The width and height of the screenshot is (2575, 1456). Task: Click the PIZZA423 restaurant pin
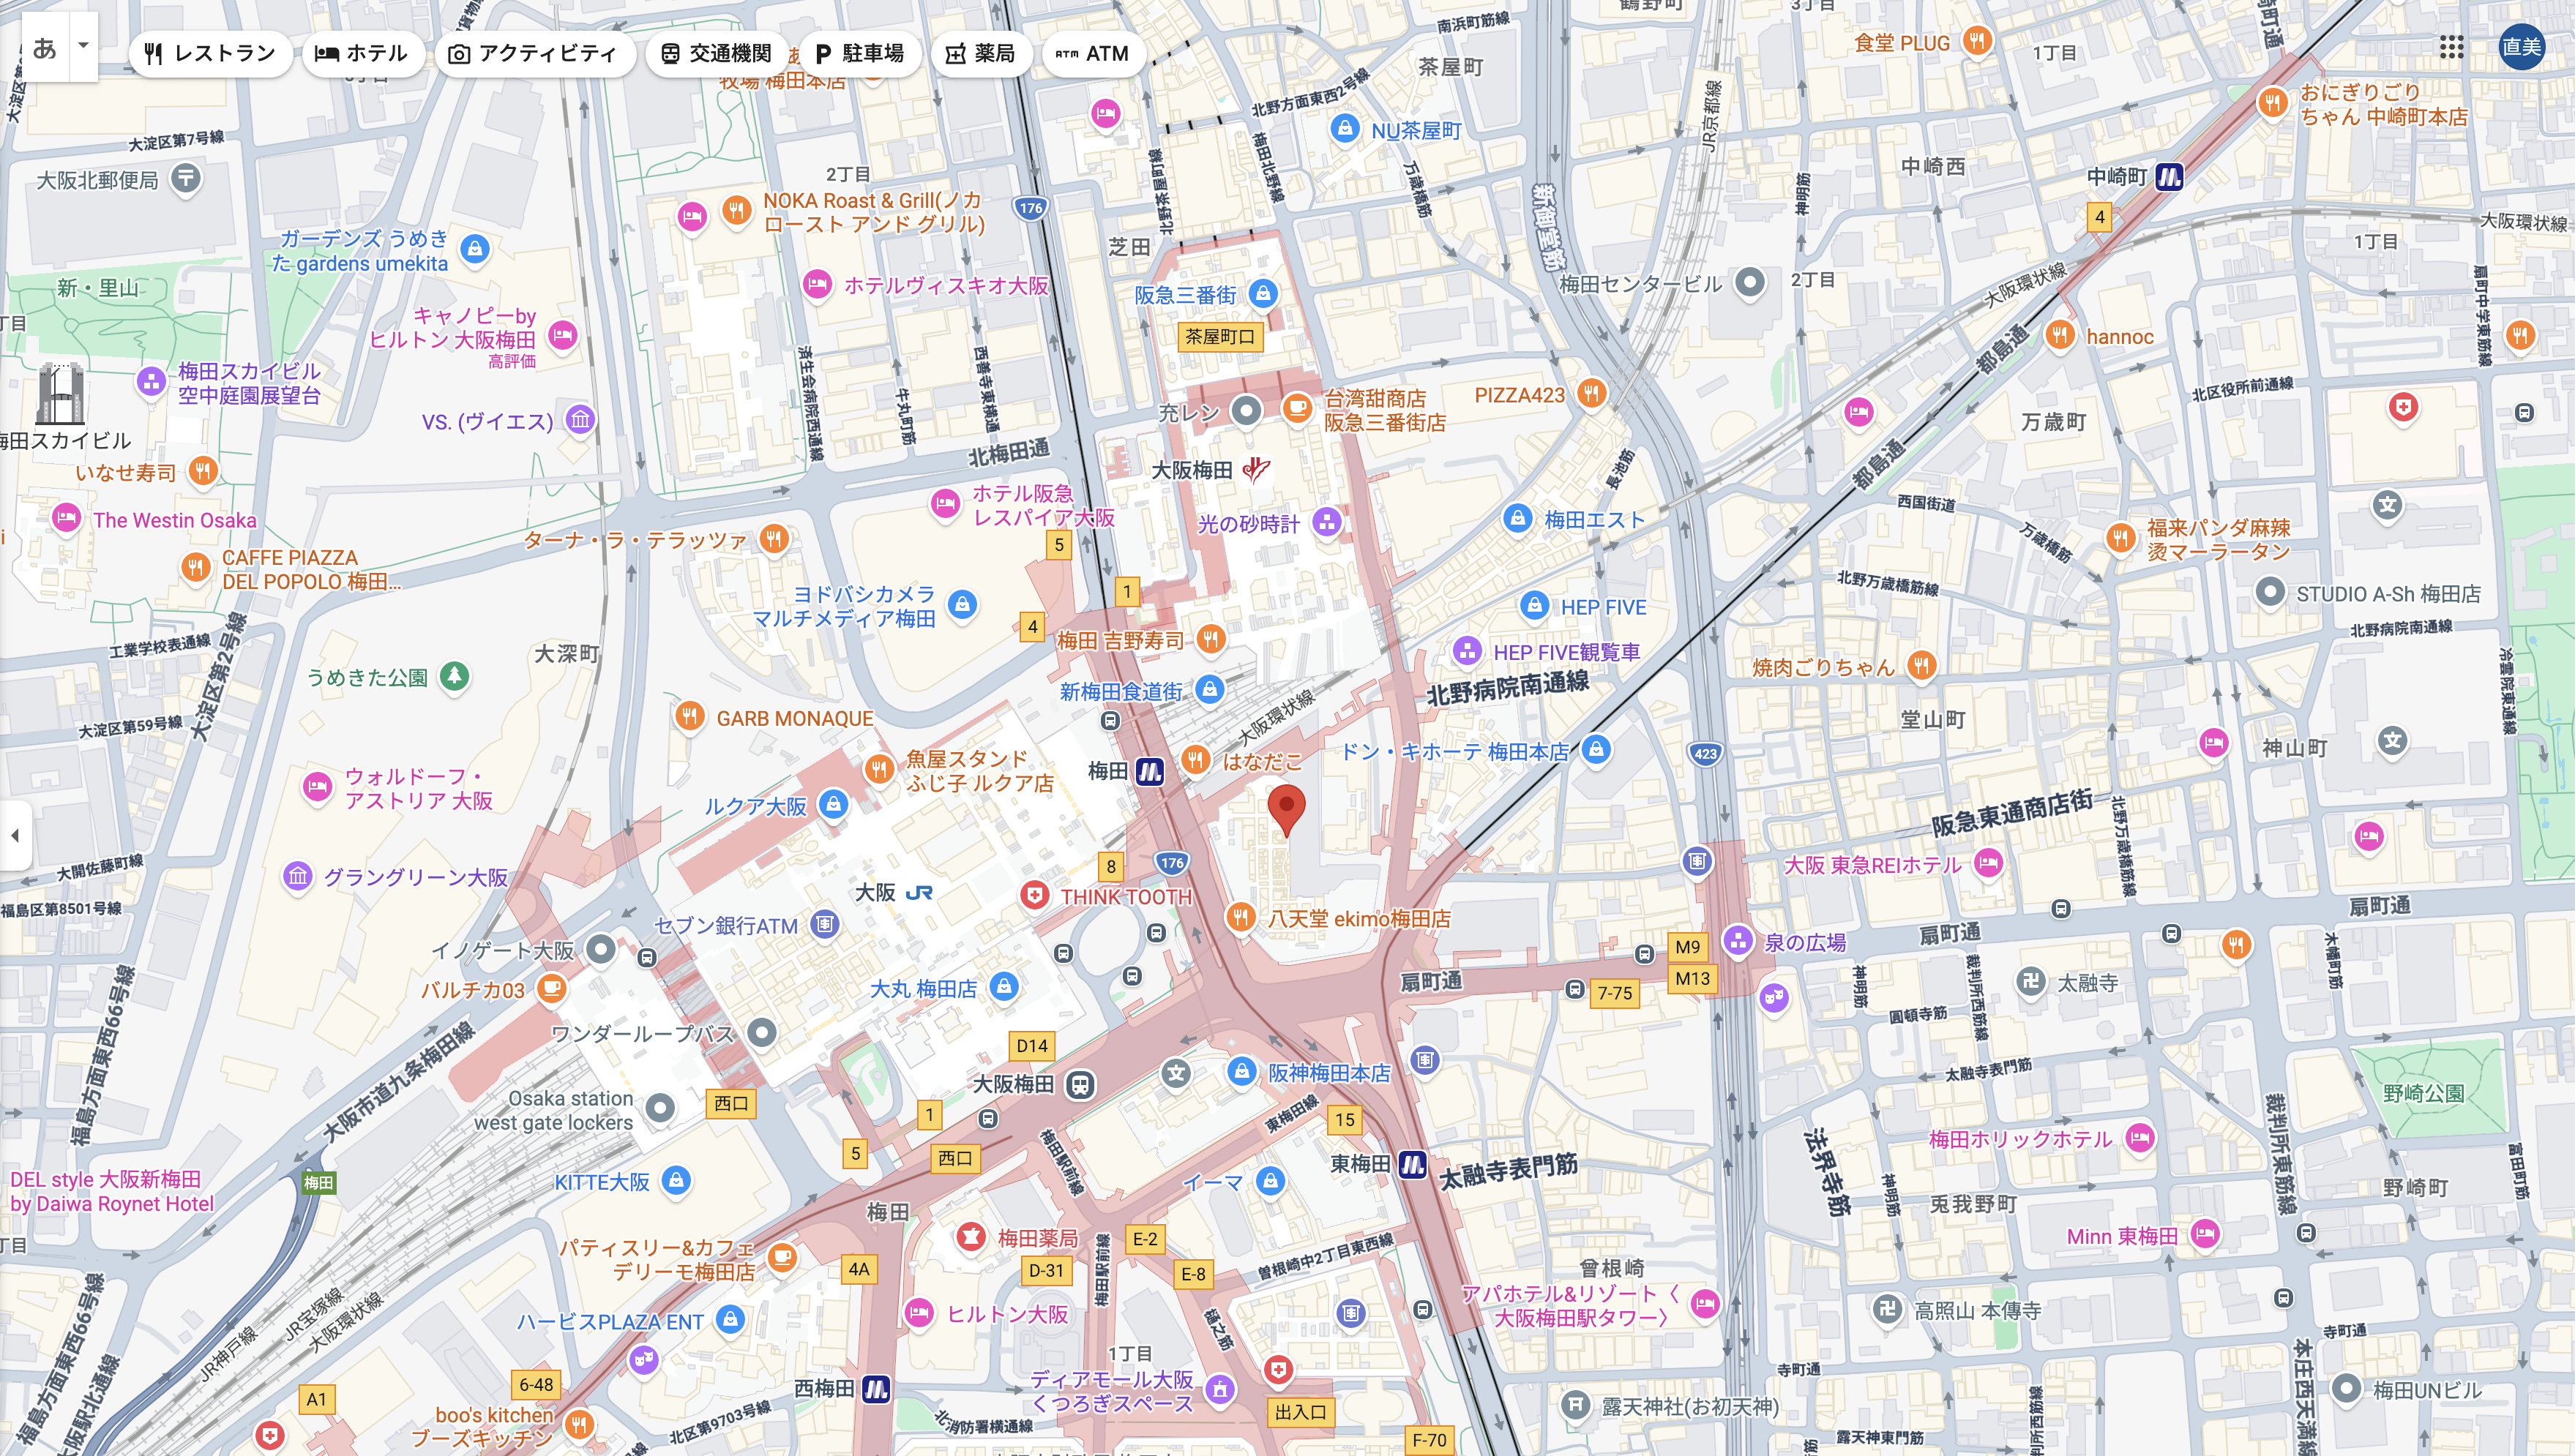1591,392
